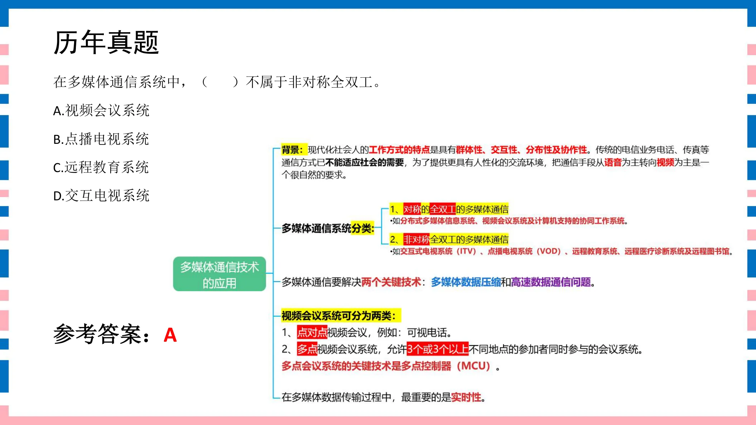This screenshot has height=425, width=756.
Task: Click the '多媒体通信系统分类:' heading
Action: [x=328, y=228]
